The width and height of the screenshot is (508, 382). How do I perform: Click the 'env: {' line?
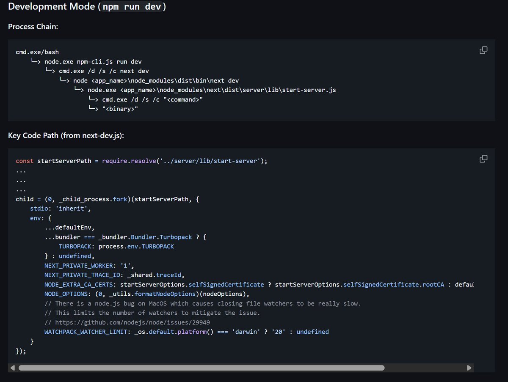(x=41, y=218)
